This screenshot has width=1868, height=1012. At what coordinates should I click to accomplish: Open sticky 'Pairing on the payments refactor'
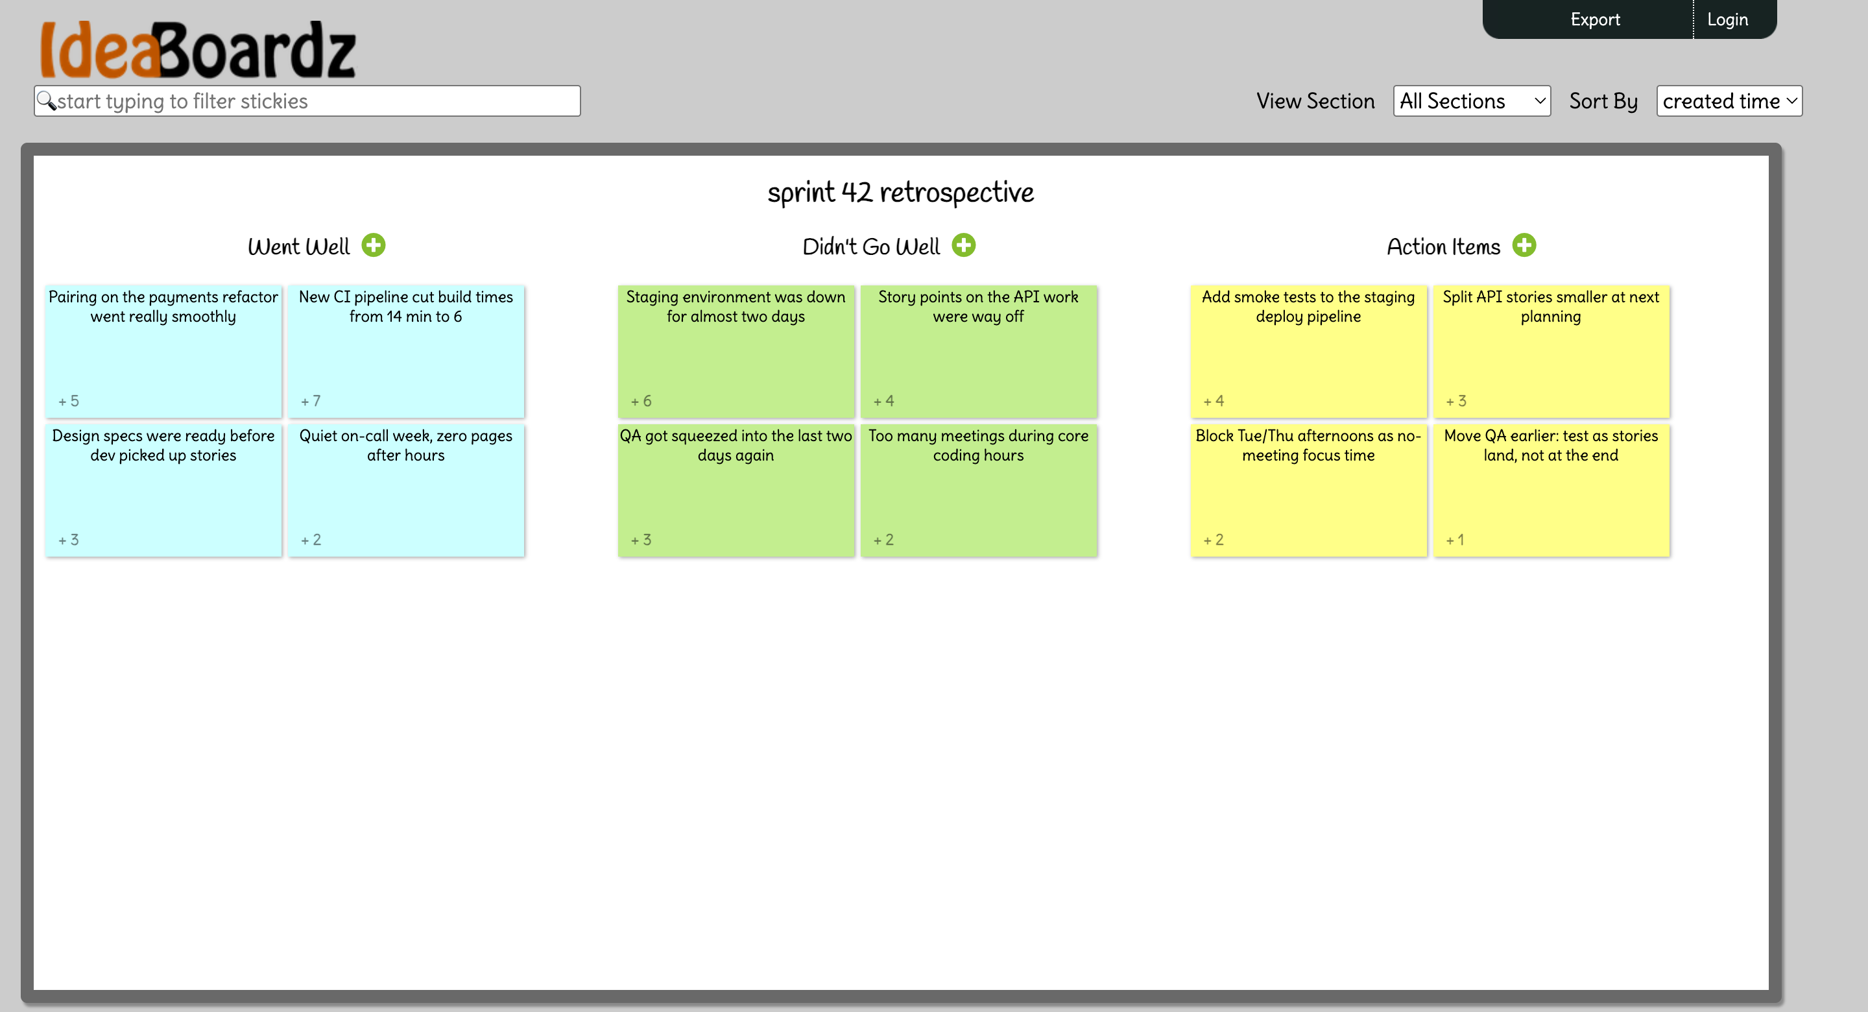[x=163, y=351]
